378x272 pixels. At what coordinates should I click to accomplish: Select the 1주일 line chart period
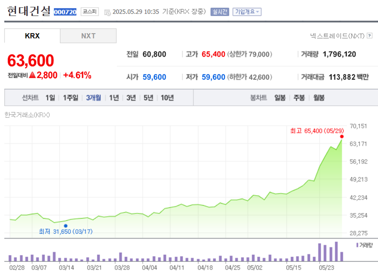(70, 98)
